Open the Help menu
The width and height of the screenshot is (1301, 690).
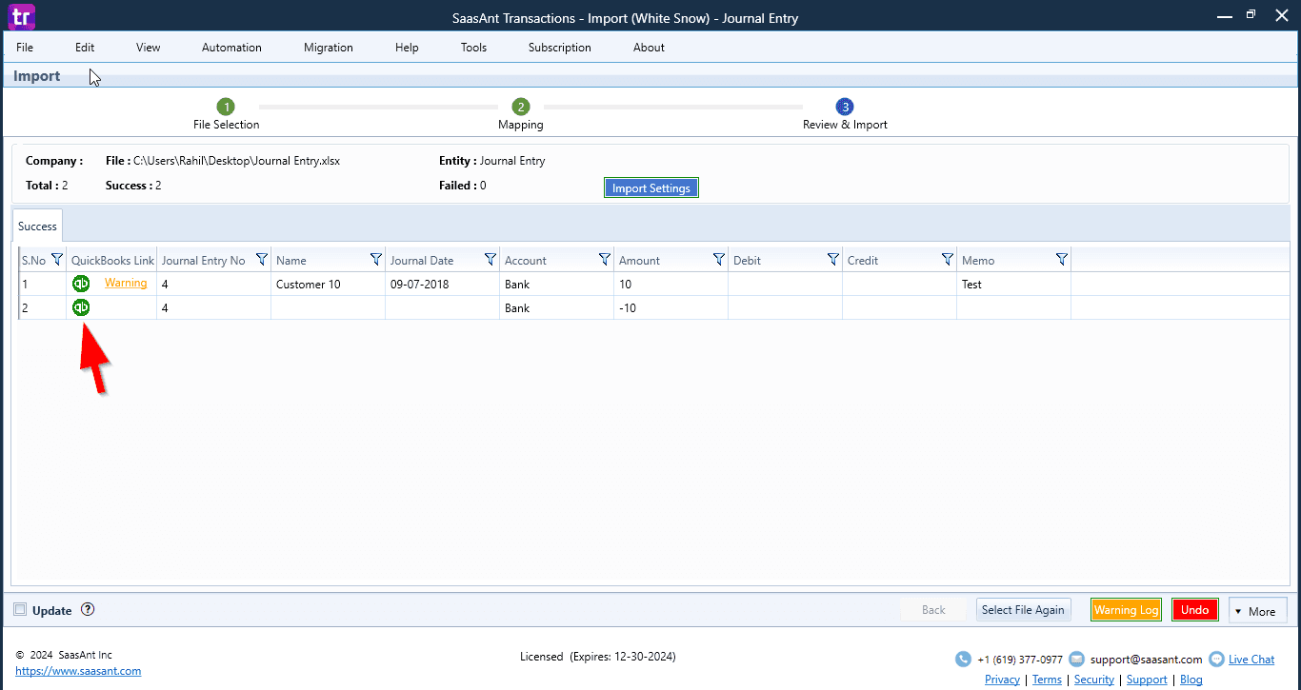pos(407,48)
